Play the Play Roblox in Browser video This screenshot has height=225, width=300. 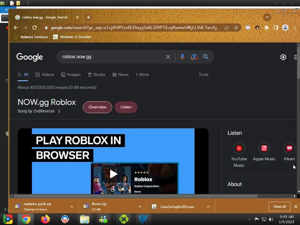(113, 174)
